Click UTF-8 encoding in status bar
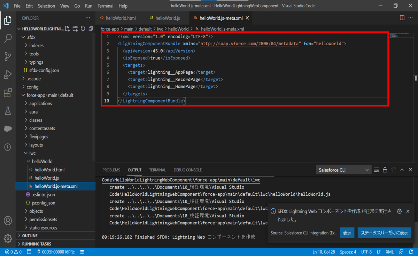Image resolution: width=418 pixels, height=256 pixels. point(366,252)
